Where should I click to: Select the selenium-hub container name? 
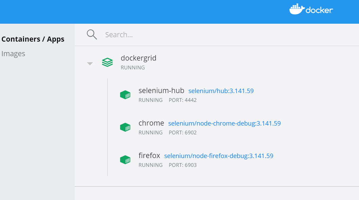pyautogui.click(x=161, y=91)
